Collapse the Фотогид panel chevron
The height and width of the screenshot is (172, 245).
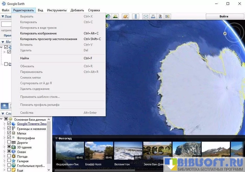(x=56, y=138)
